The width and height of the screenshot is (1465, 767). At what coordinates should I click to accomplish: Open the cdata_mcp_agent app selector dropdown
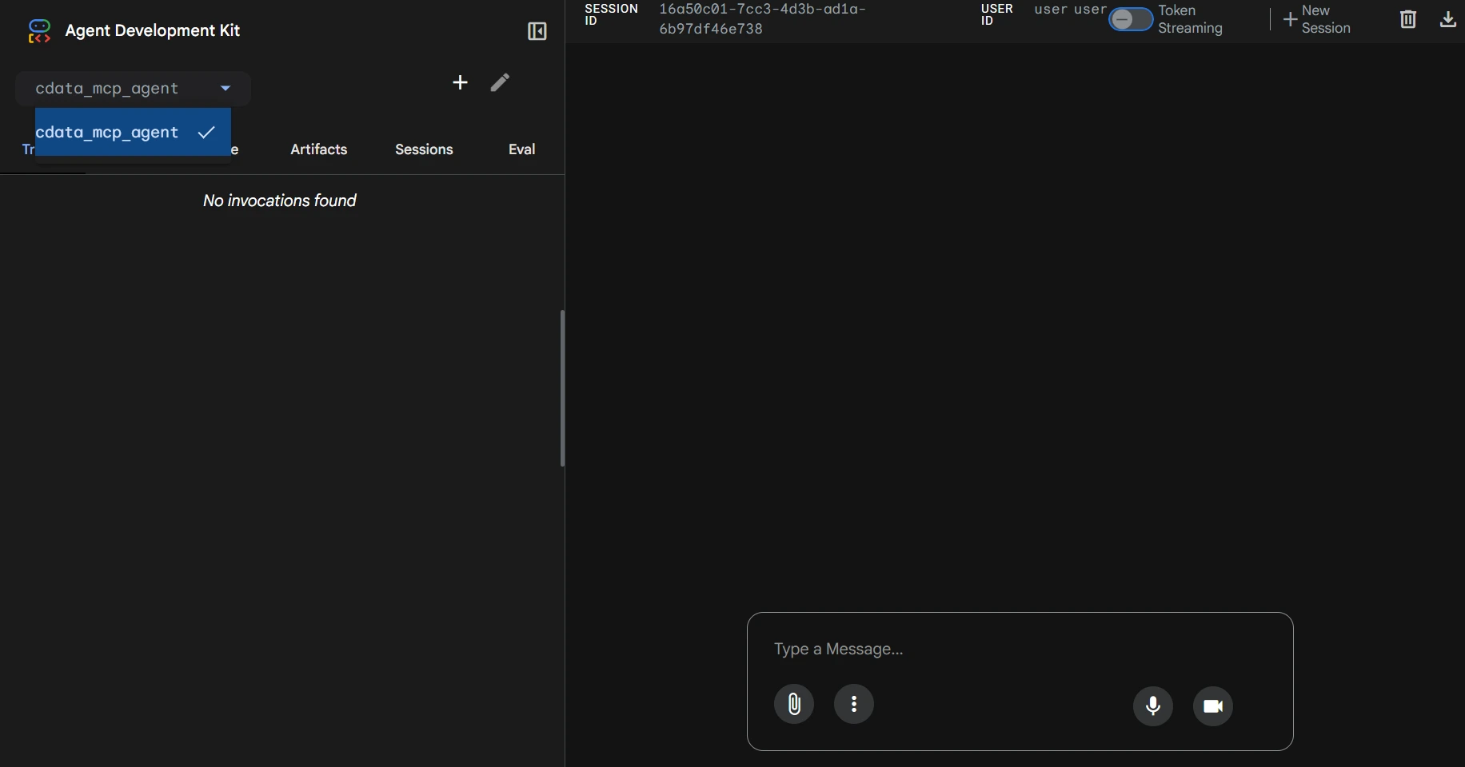point(133,89)
